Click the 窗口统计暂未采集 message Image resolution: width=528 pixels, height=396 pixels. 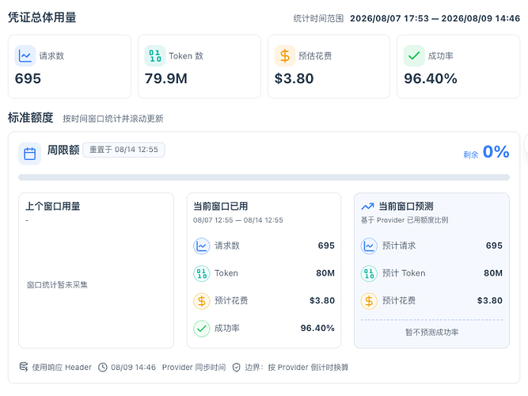tap(57, 285)
